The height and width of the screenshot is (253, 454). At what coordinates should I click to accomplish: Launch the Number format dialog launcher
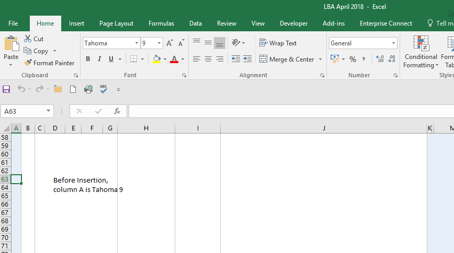coord(395,76)
